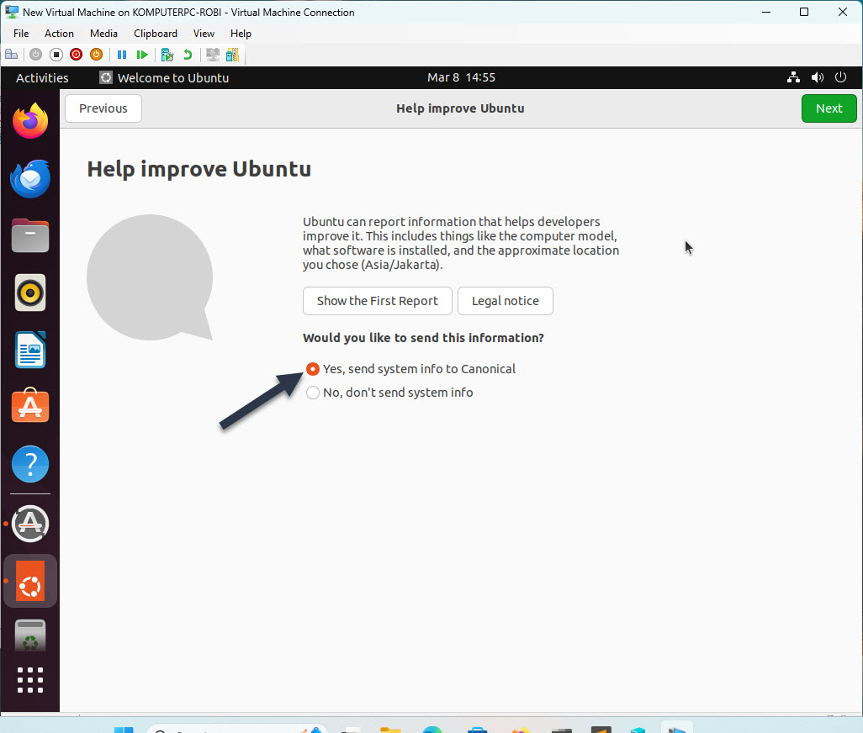This screenshot has height=733, width=863.
Task: Open the Trash from the dock
Action: pyautogui.click(x=30, y=636)
